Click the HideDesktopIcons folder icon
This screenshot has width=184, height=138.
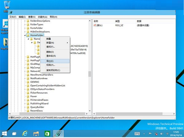coord(28,32)
